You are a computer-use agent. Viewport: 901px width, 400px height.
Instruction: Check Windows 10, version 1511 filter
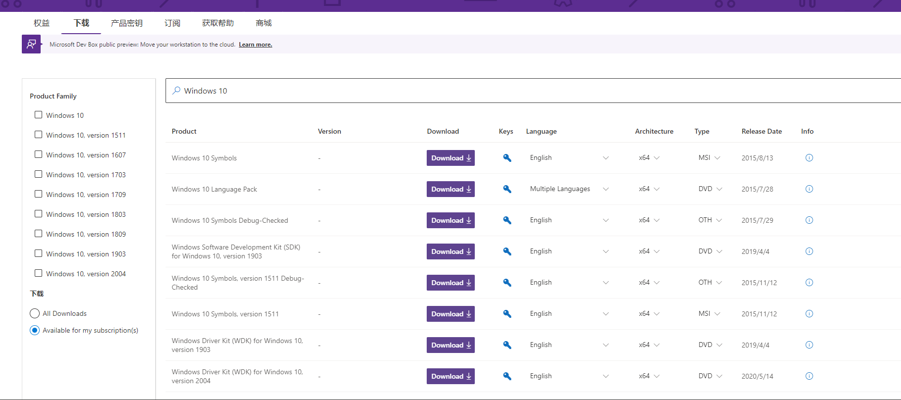coord(38,135)
